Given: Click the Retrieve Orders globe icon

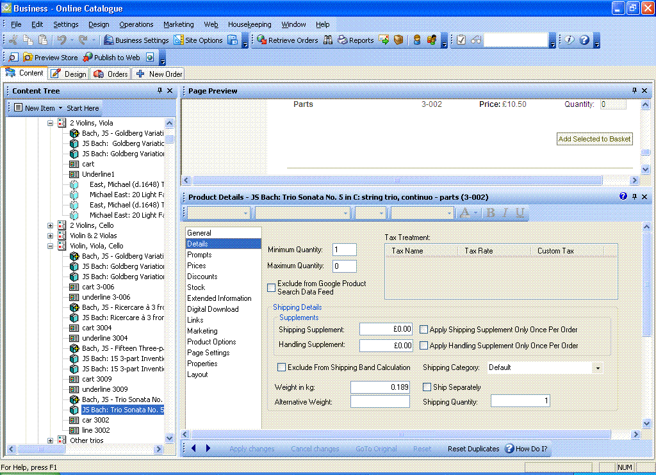Looking at the screenshot, I should pyautogui.click(x=262, y=40).
